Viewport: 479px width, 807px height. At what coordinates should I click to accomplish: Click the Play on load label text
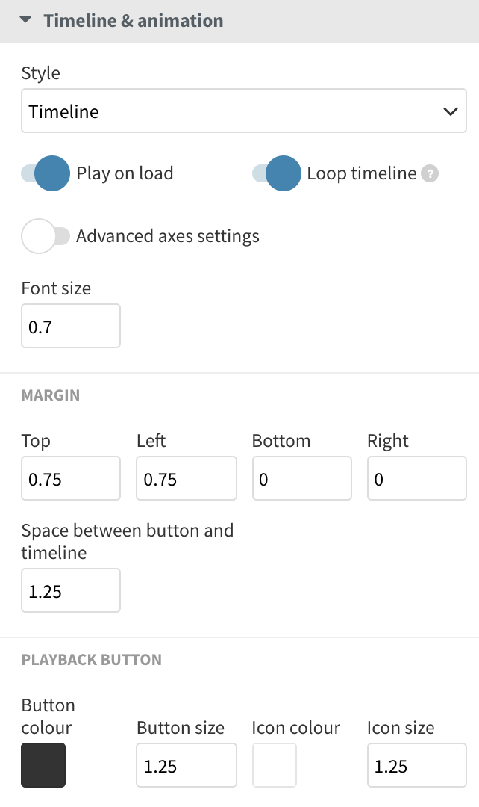125,173
